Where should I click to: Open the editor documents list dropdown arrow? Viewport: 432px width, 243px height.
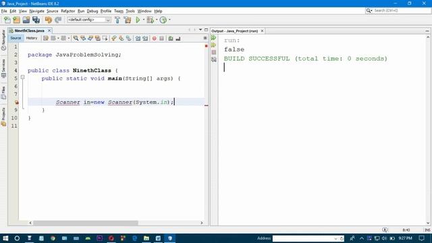click(200, 30)
